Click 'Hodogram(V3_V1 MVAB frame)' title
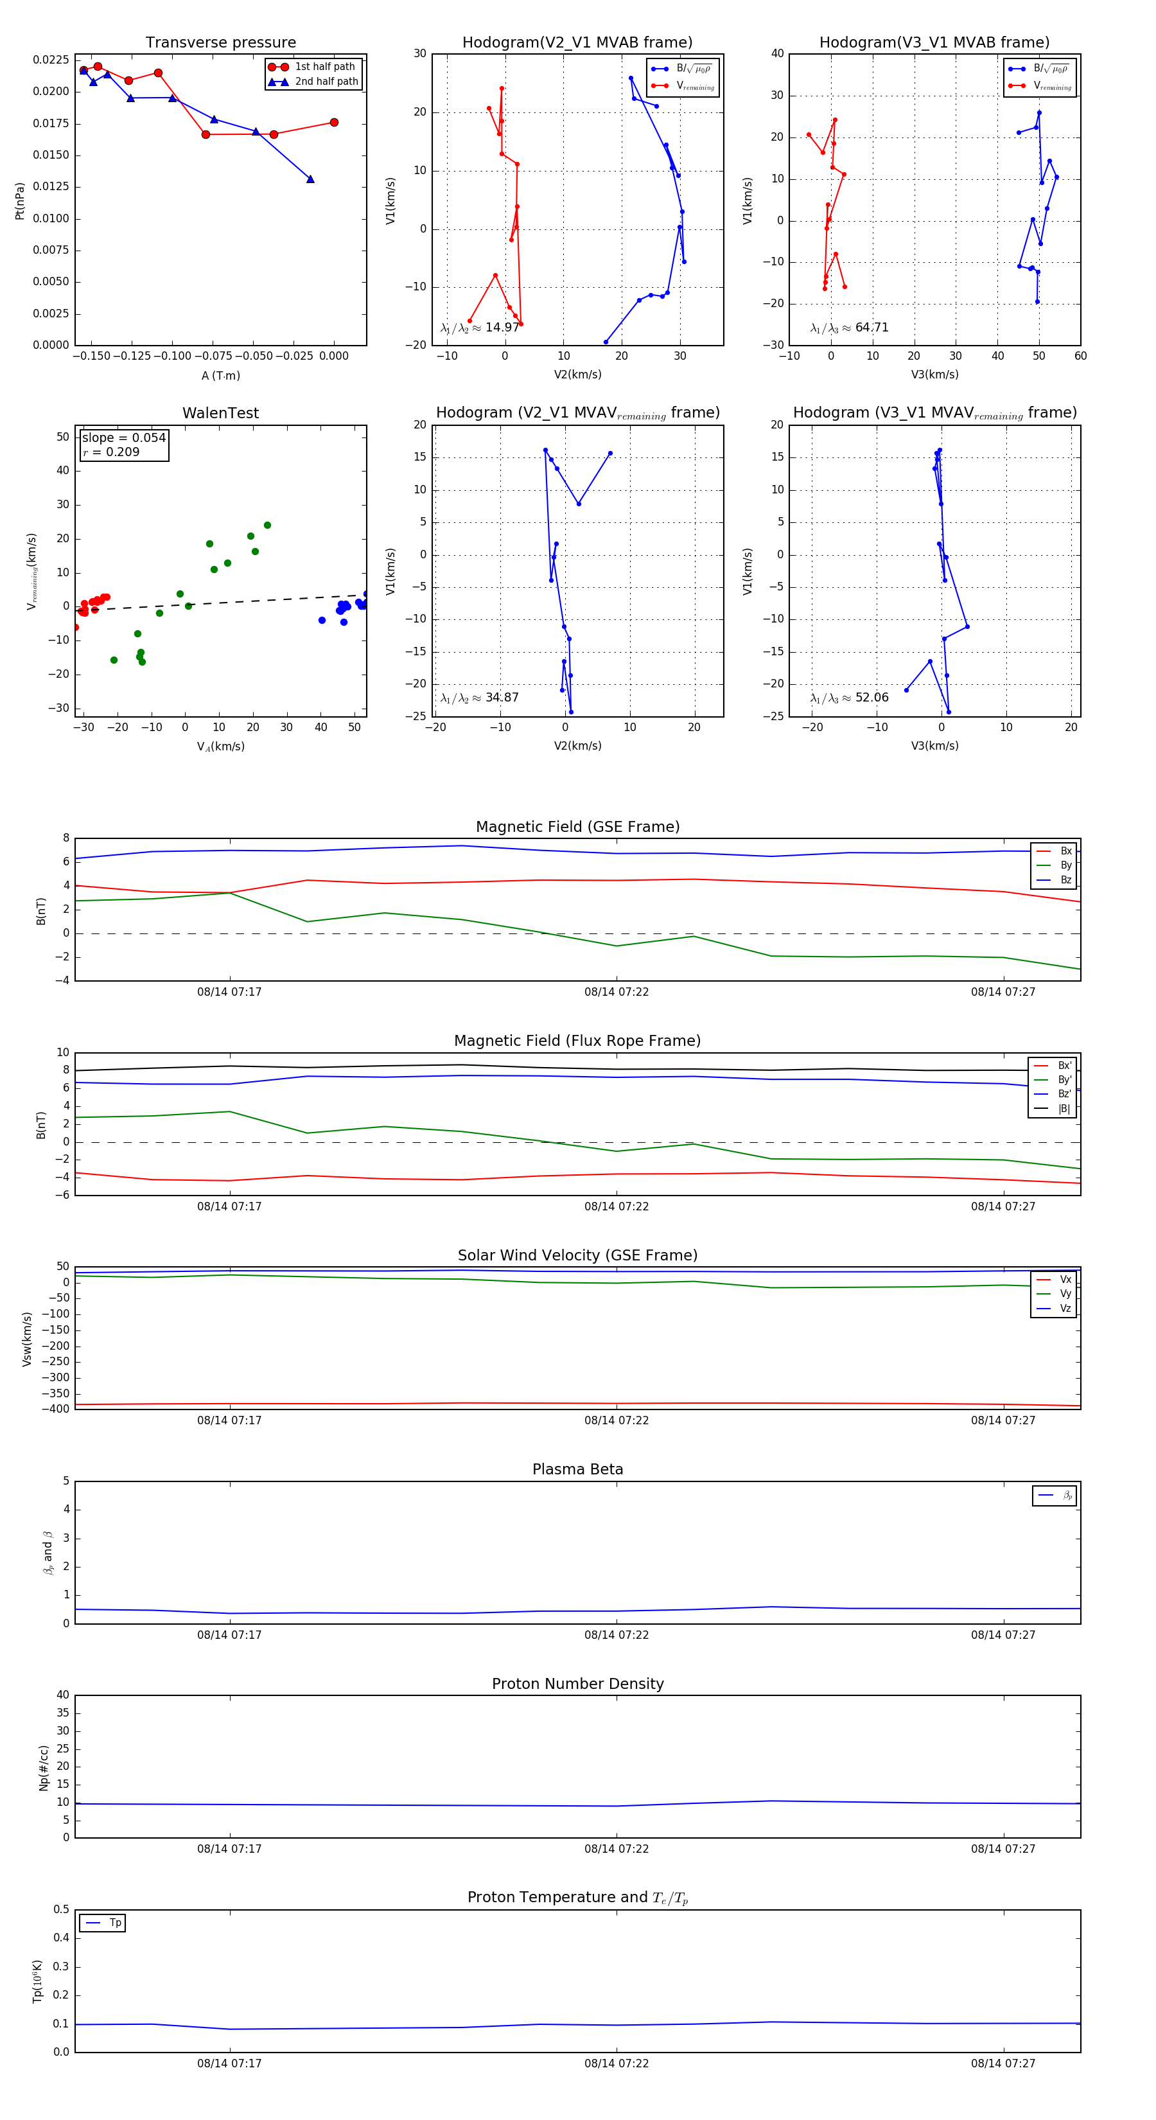 pyautogui.click(x=934, y=43)
